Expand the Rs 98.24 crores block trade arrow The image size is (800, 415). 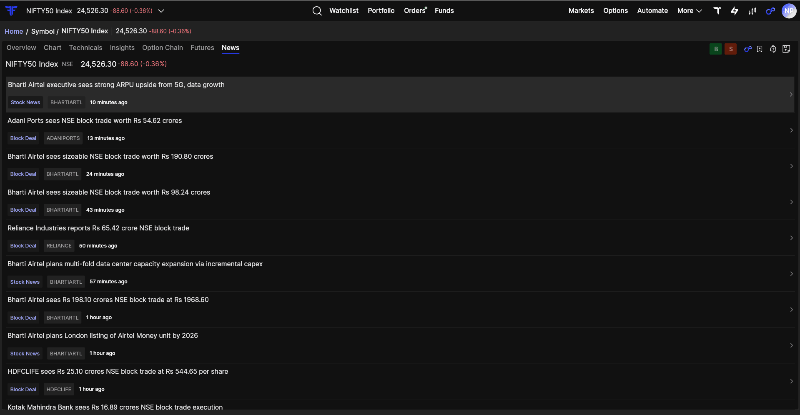pyautogui.click(x=791, y=202)
